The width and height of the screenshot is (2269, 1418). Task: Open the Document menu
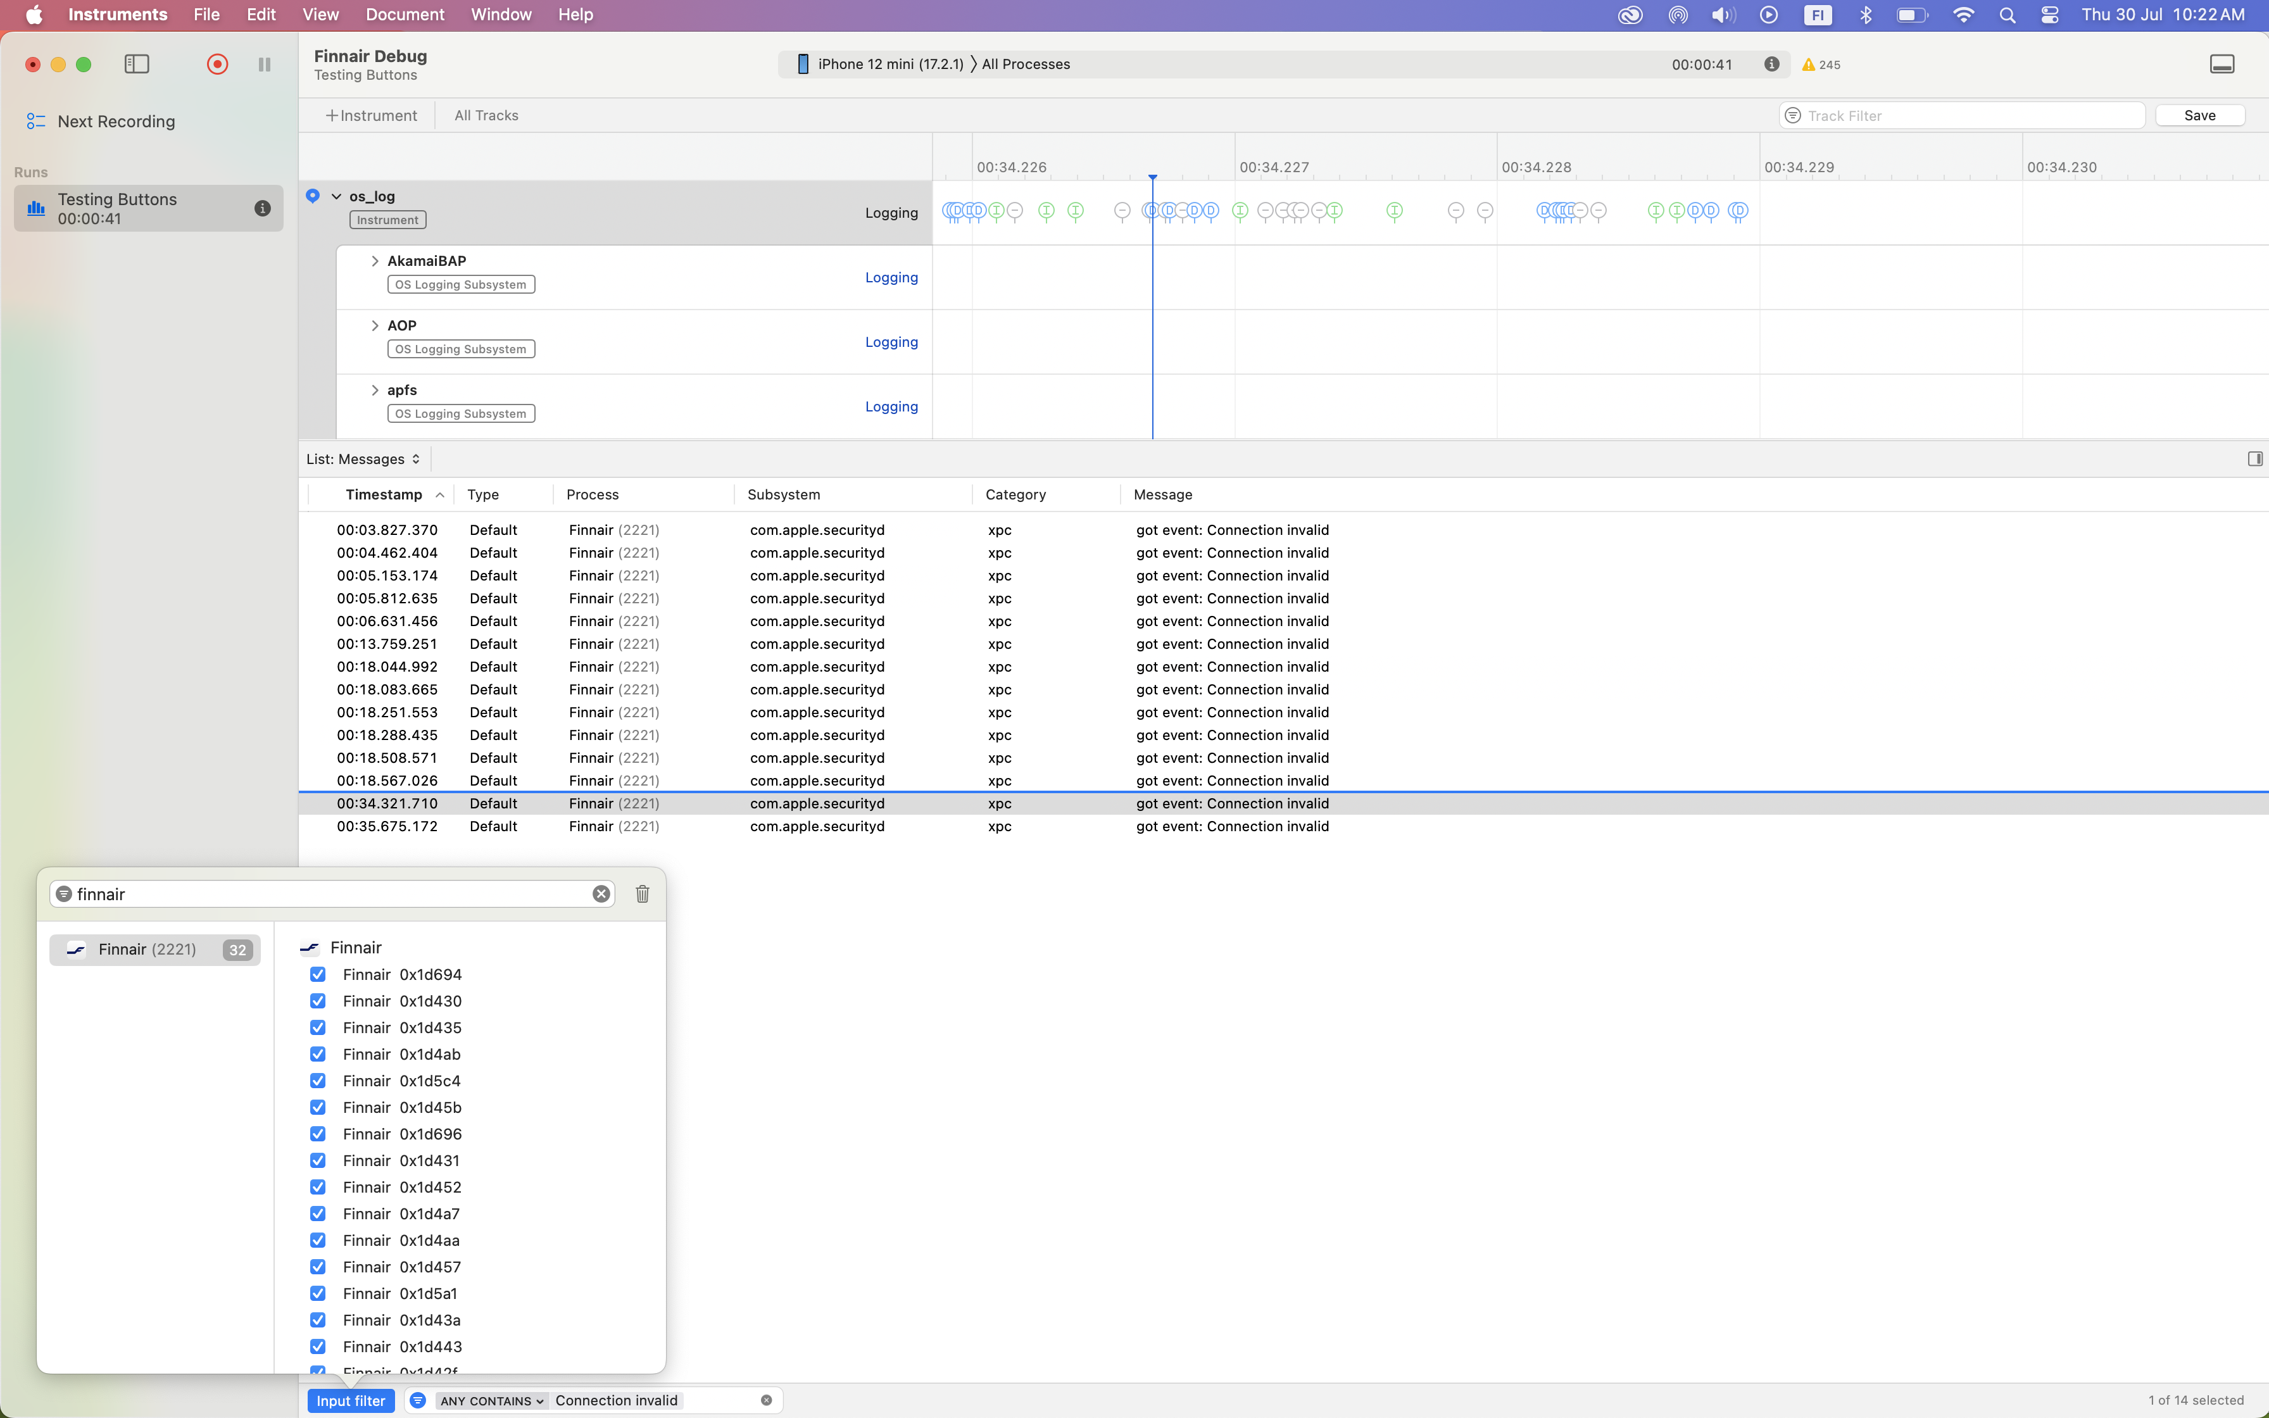(x=405, y=14)
